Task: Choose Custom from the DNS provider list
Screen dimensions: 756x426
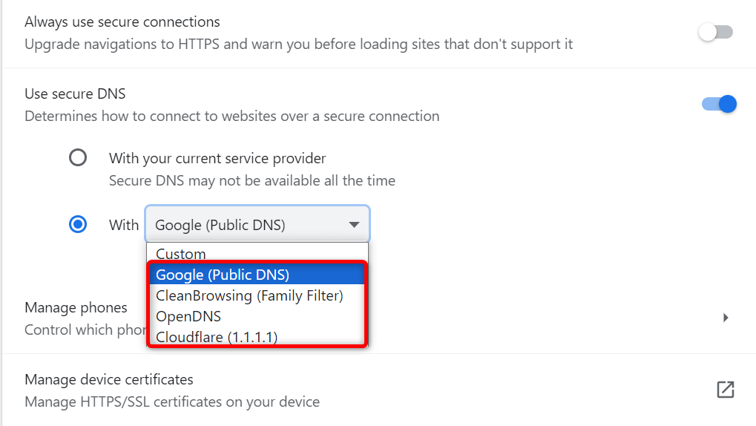Action: coord(181,253)
